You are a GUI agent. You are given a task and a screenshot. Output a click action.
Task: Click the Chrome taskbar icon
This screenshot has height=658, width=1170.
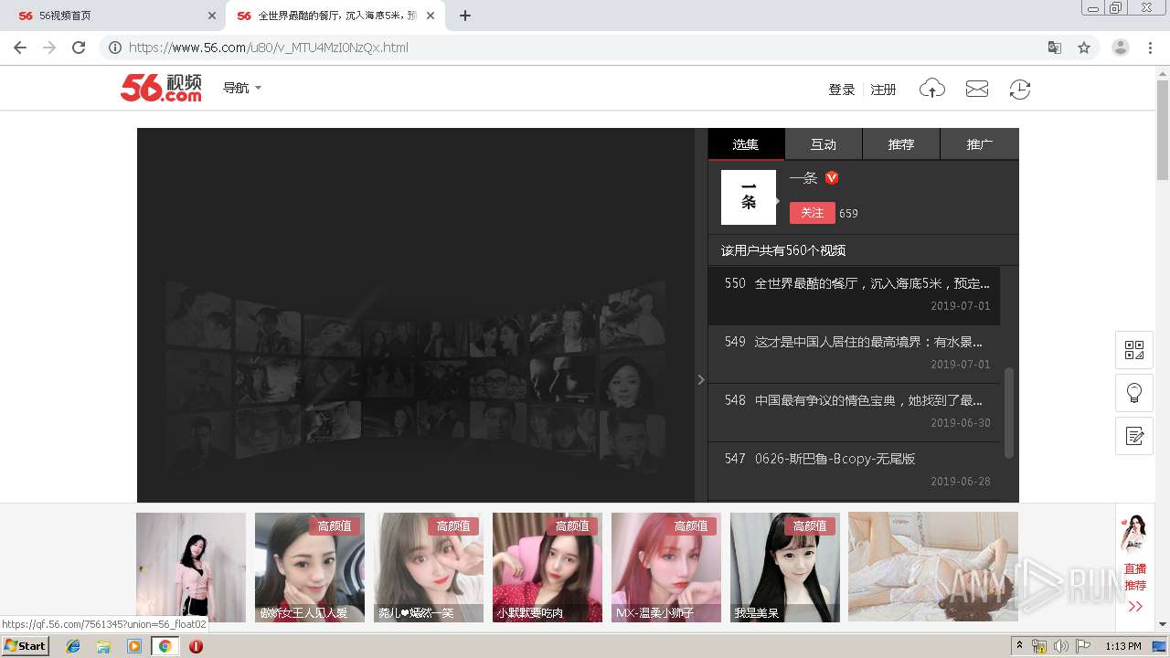click(x=165, y=646)
